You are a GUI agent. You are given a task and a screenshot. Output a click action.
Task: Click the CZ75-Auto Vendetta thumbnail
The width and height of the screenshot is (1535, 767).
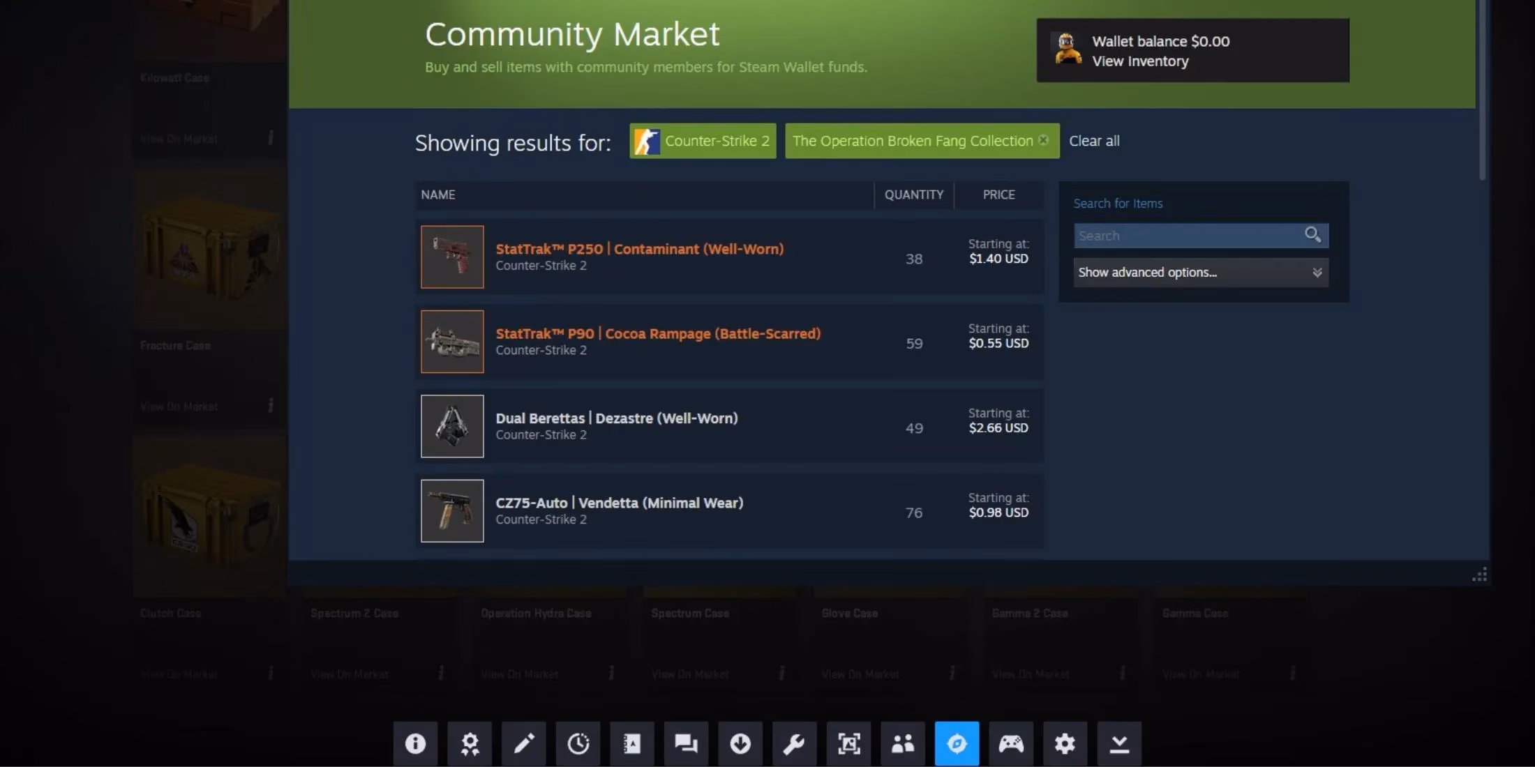(x=452, y=511)
